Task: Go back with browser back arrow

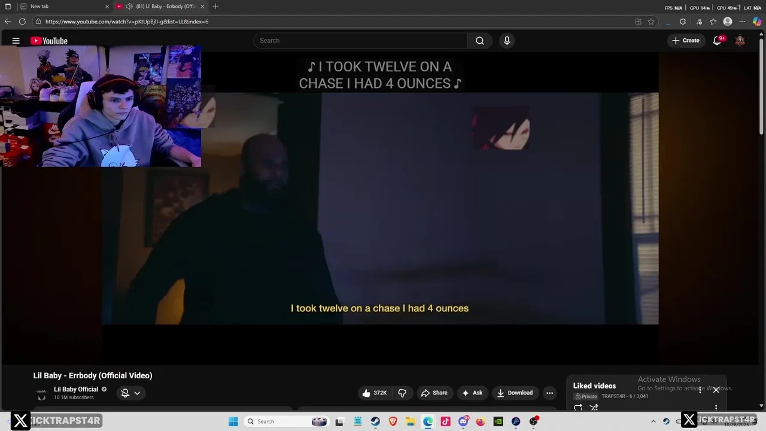Action: tap(8, 22)
